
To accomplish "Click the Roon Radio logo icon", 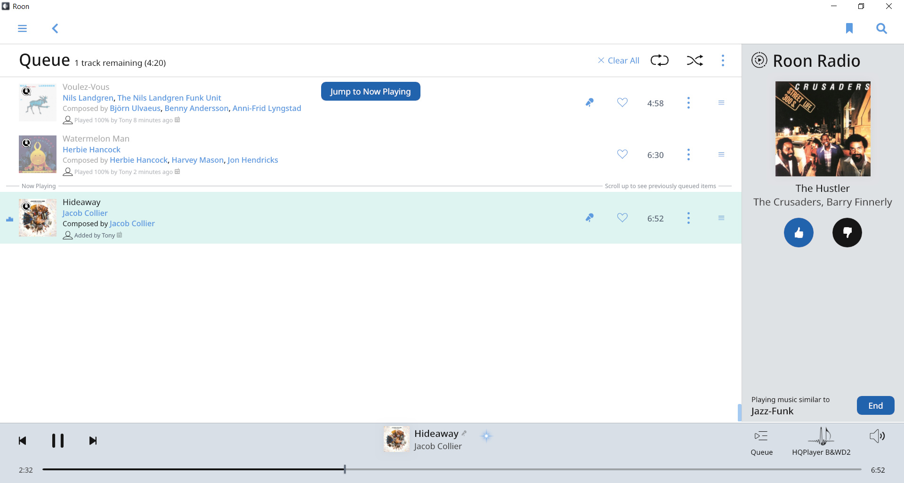I will pyautogui.click(x=759, y=60).
